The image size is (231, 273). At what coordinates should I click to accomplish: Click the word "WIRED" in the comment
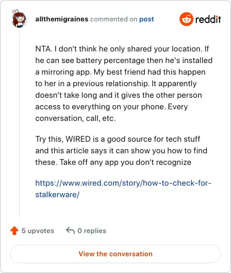78,139
